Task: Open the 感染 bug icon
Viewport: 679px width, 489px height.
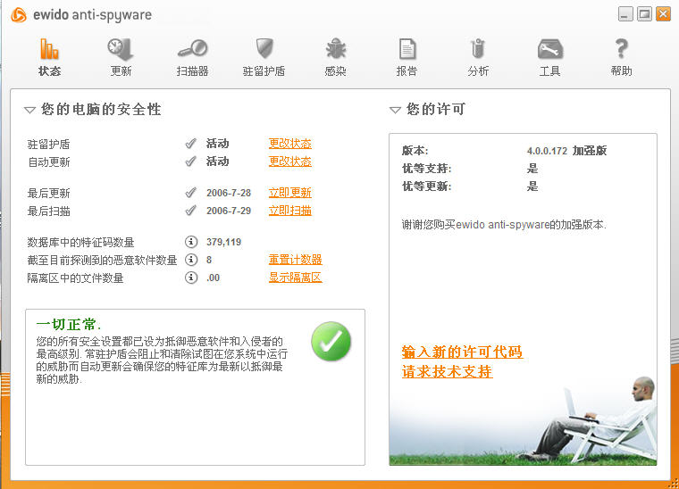Action: (336, 48)
